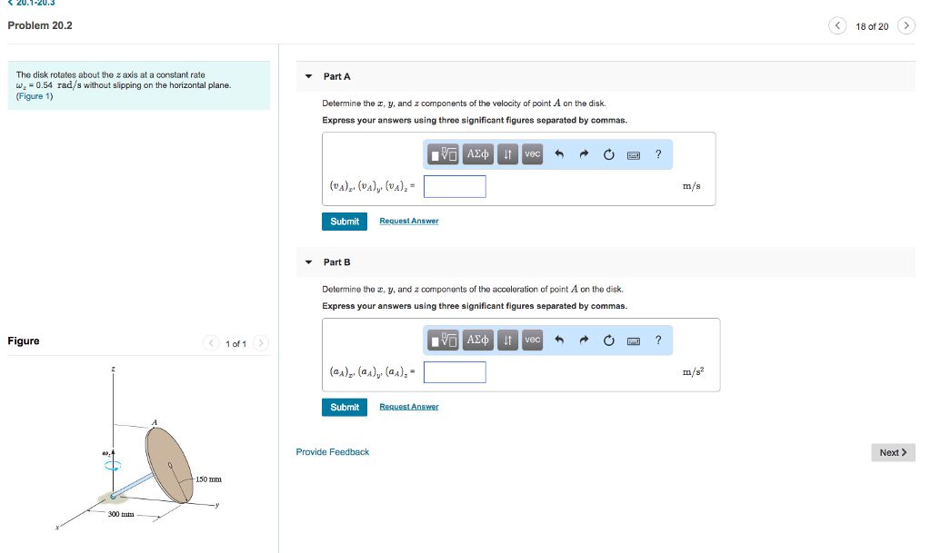Request Answer for Part B
This screenshot has width=931, height=553.
409,407
